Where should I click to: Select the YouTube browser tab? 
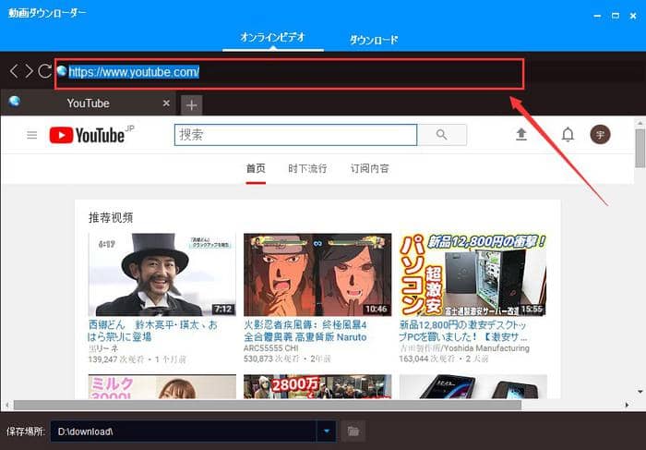point(88,103)
